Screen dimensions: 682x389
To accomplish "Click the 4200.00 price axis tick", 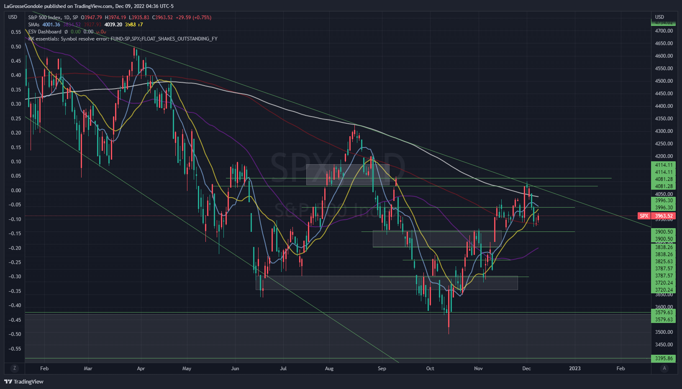I will pos(664,156).
